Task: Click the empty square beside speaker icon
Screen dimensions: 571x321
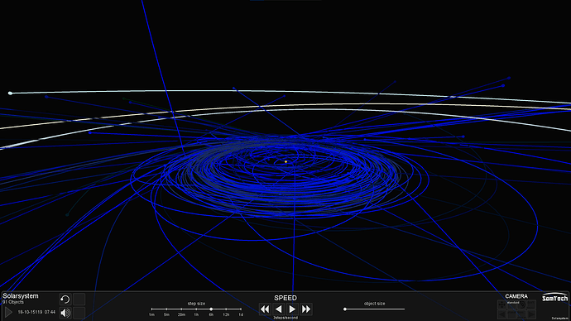Action: tap(79, 313)
